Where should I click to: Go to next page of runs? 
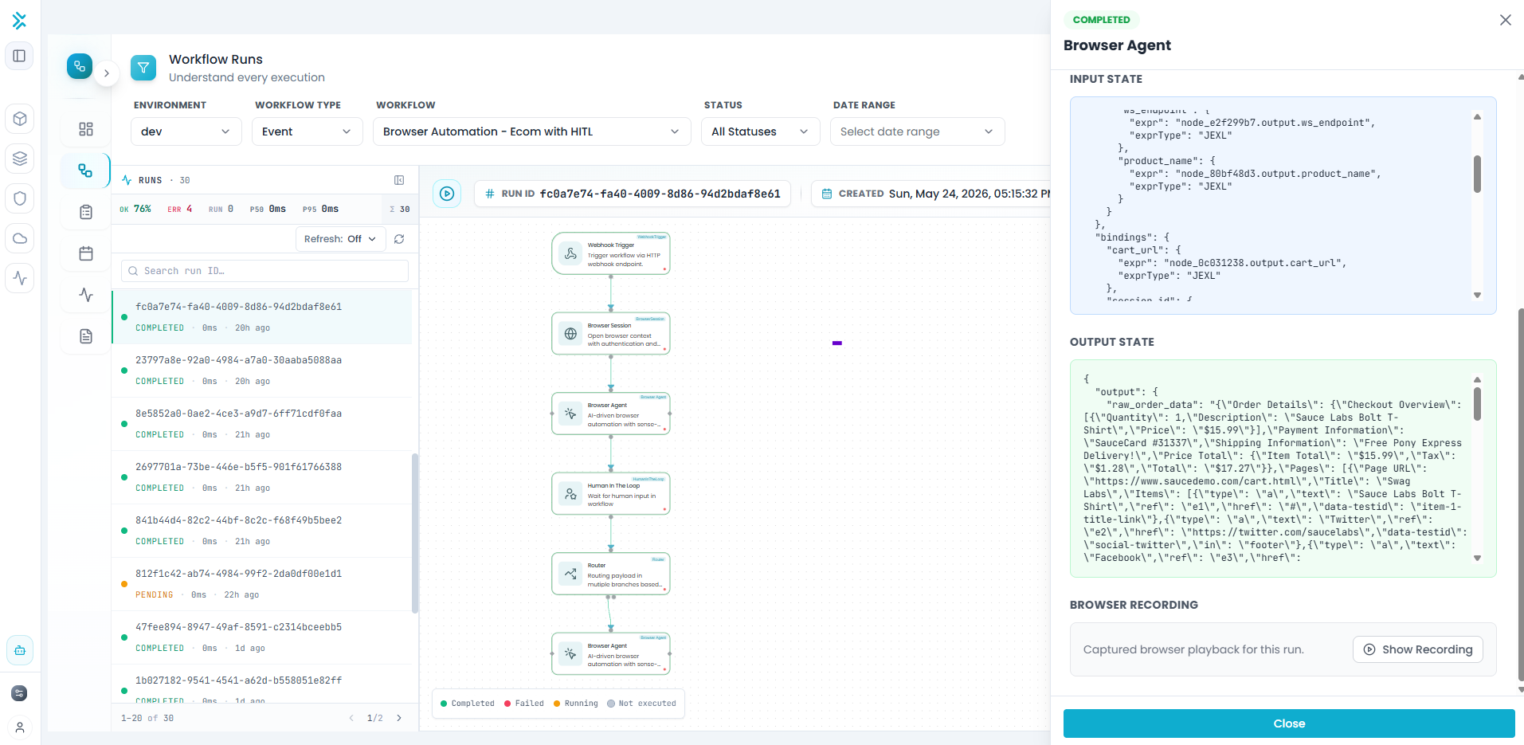(x=399, y=718)
